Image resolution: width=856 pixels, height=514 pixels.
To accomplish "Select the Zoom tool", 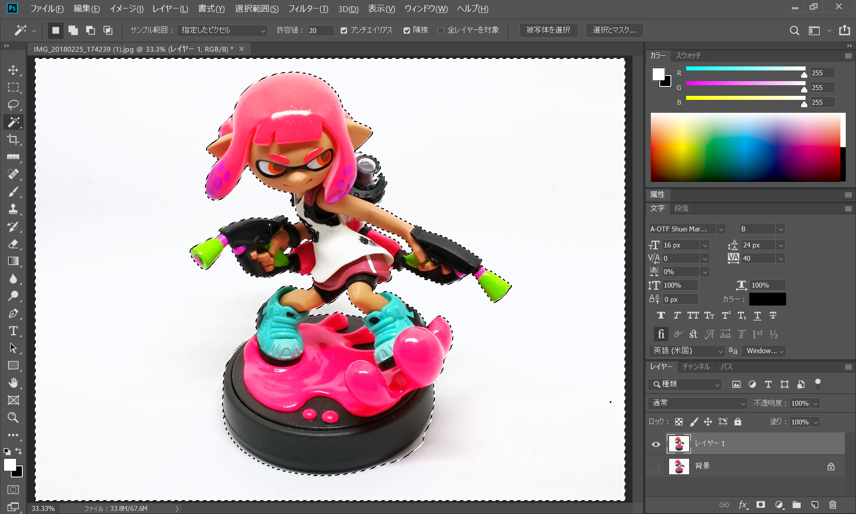I will (13, 418).
